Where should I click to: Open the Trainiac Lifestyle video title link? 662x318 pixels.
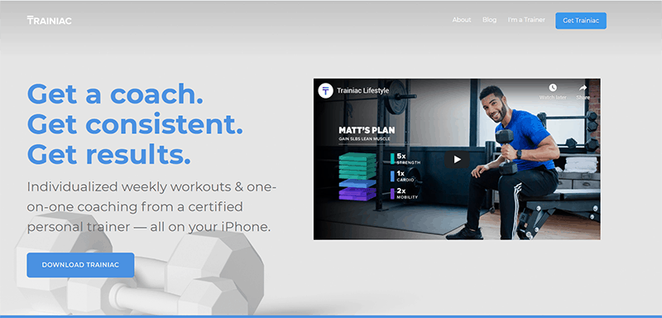[x=362, y=90]
